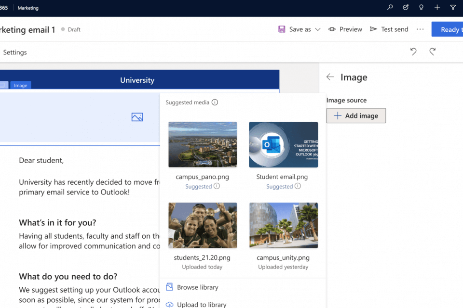Select the Image tab label on block

[21, 85]
